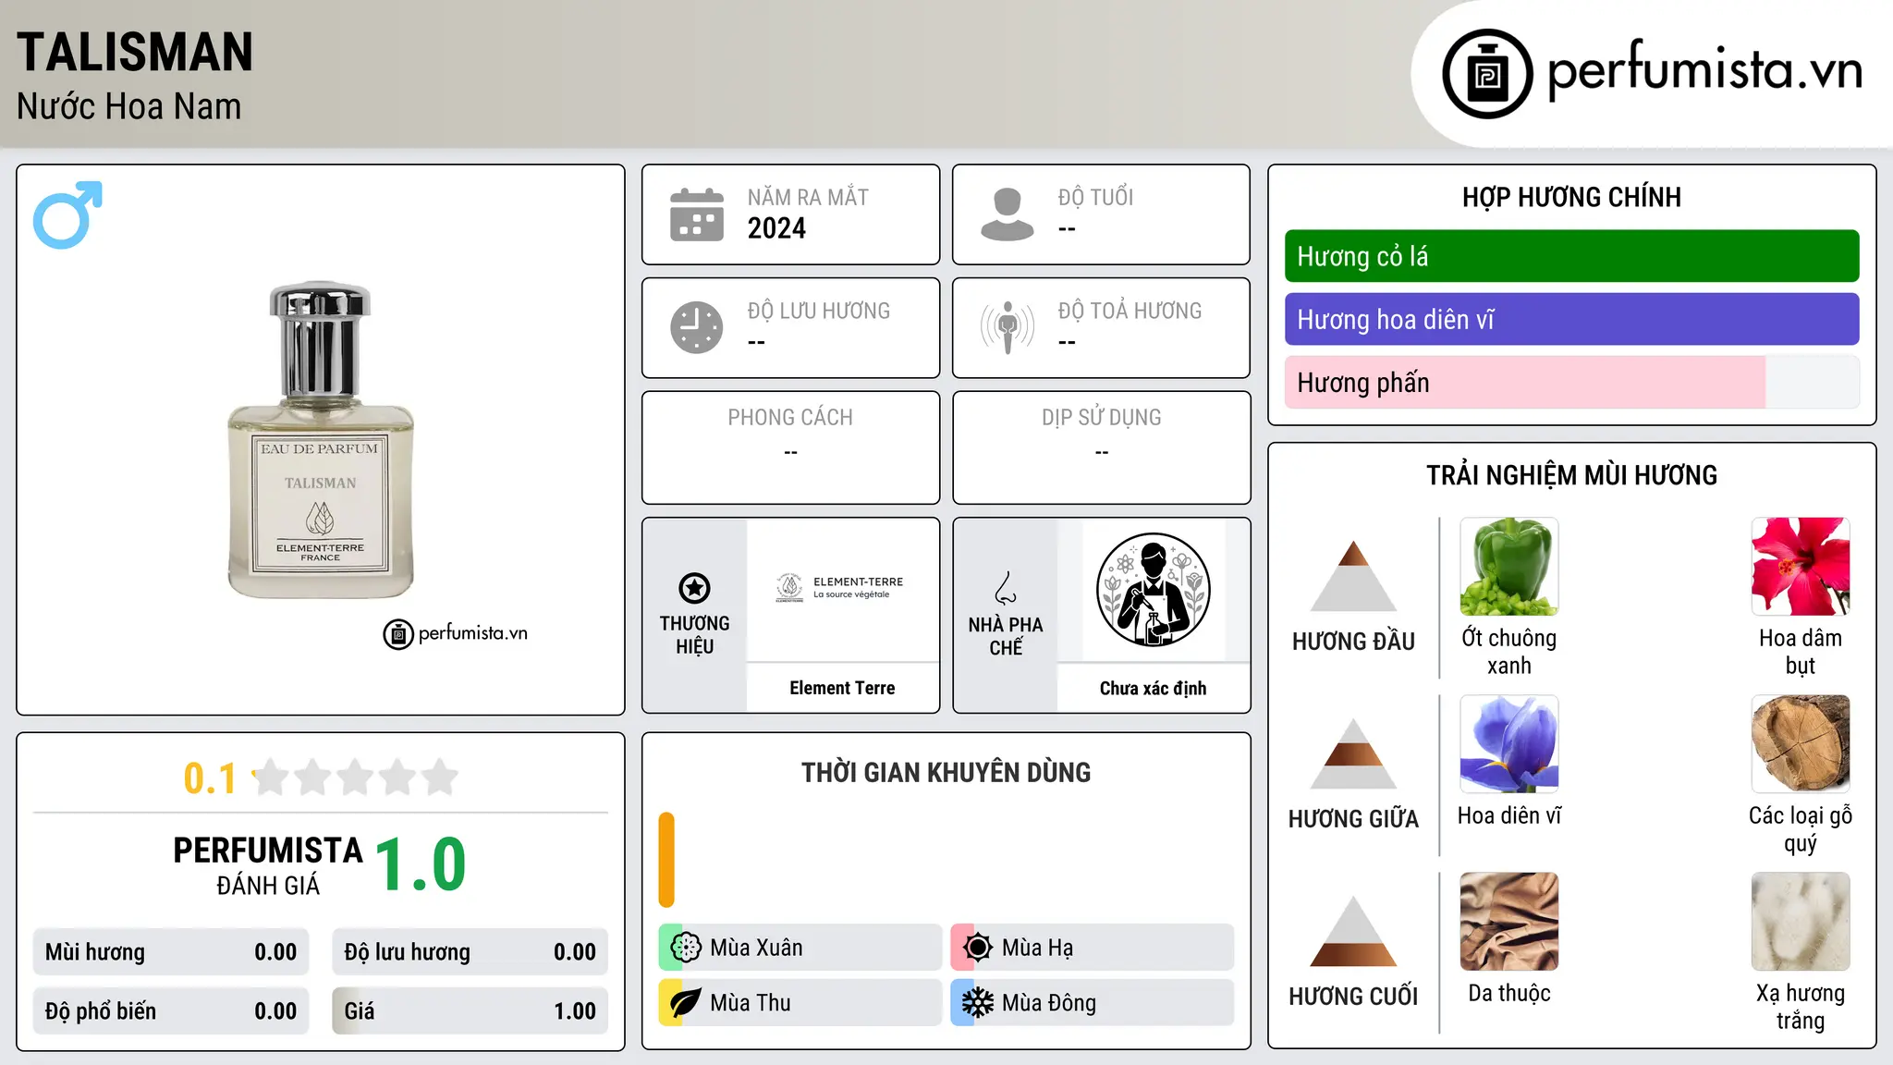1893x1065 pixels.
Task: Click the Độ lưu hương score row
Action: click(470, 952)
